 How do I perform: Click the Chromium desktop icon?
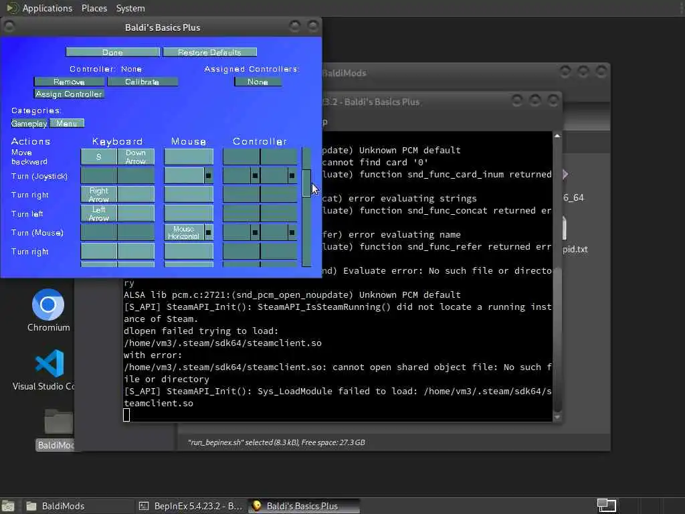click(x=48, y=311)
